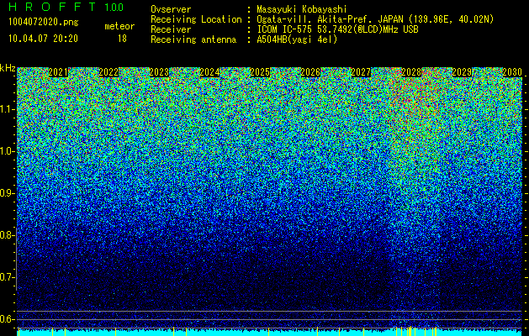Image resolution: width=529 pixels, height=336 pixels.
Task: Click the 2023 time marker label
Action: pos(159,72)
